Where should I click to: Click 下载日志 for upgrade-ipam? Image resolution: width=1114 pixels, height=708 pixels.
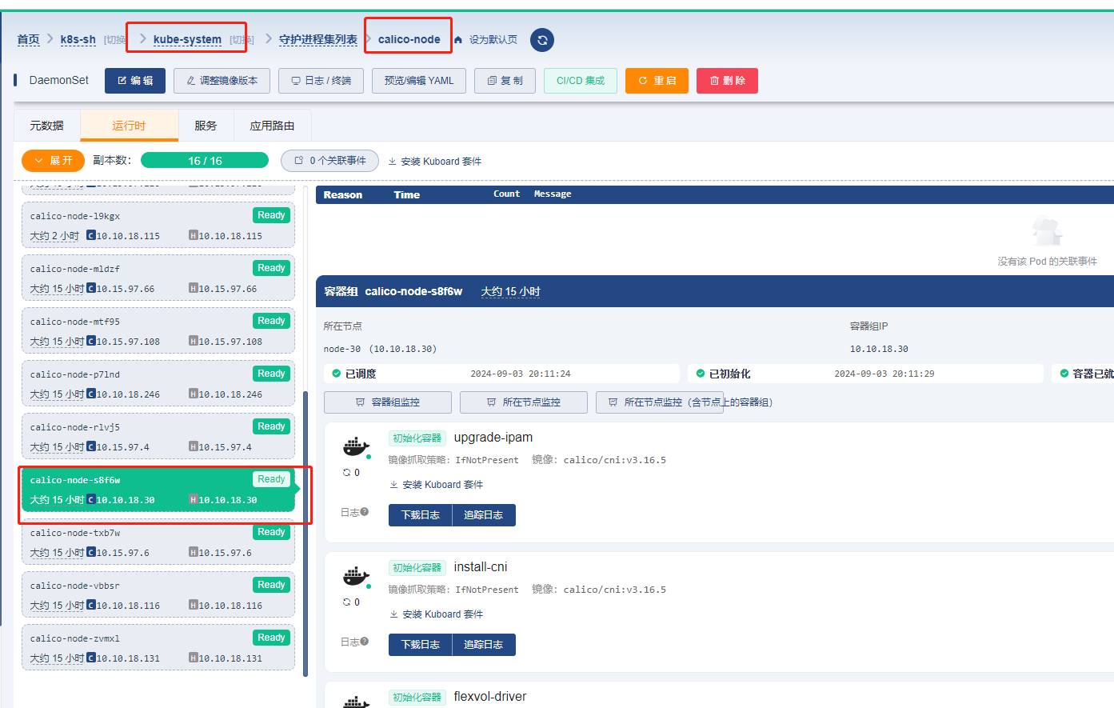(x=421, y=515)
